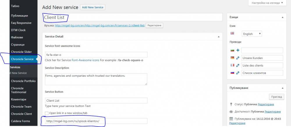Viewport: 291px width, 127px height.
Task: Open the client-list permalink URL
Action: click(100, 26)
